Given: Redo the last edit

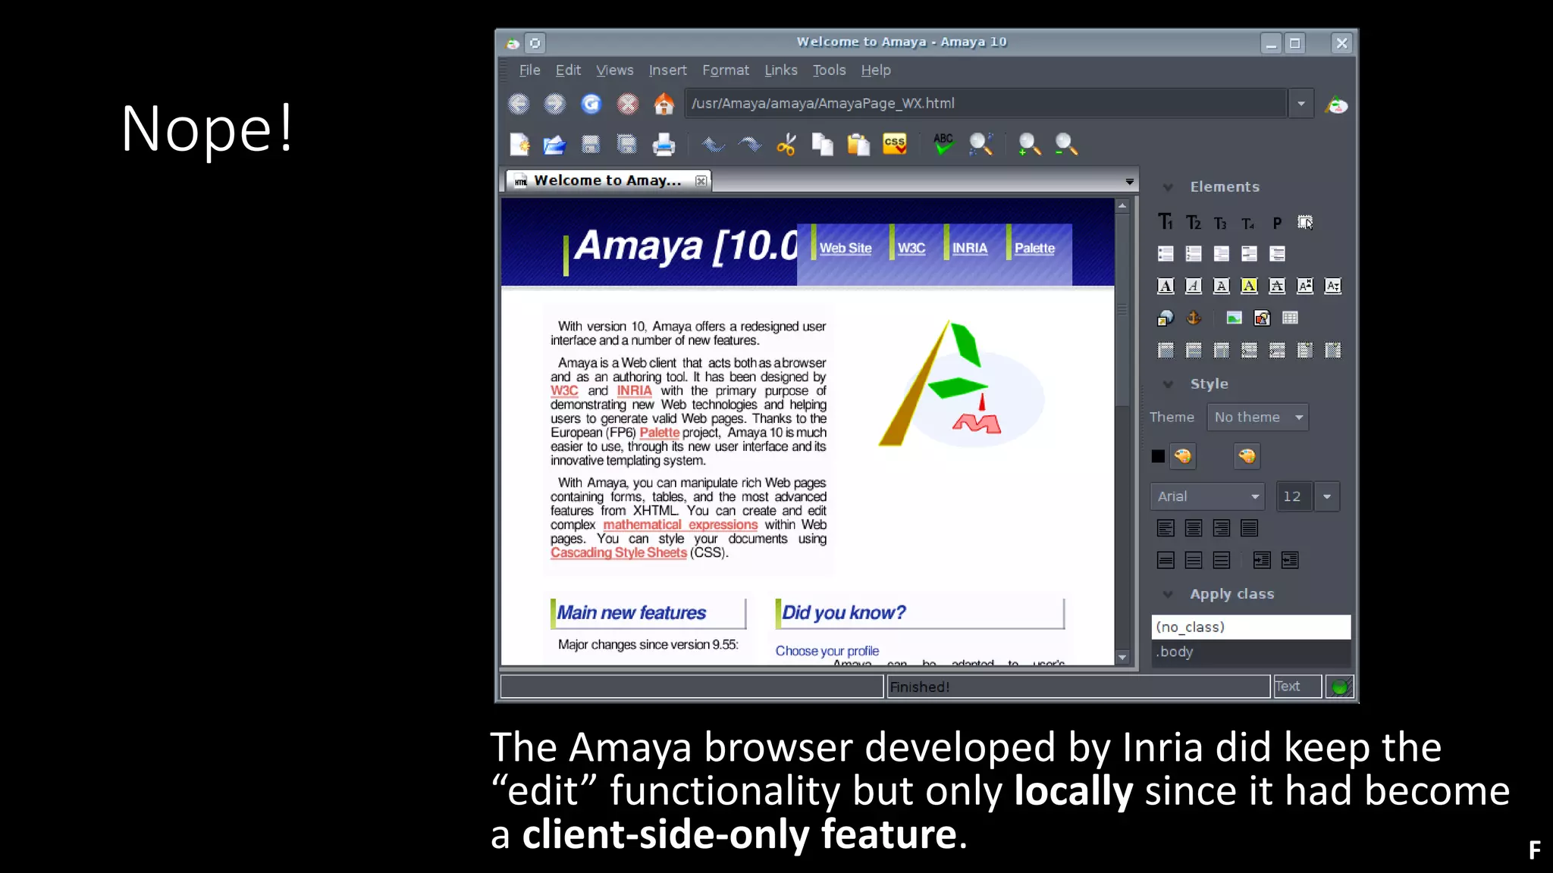Looking at the screenshot, I should (749, 144).
